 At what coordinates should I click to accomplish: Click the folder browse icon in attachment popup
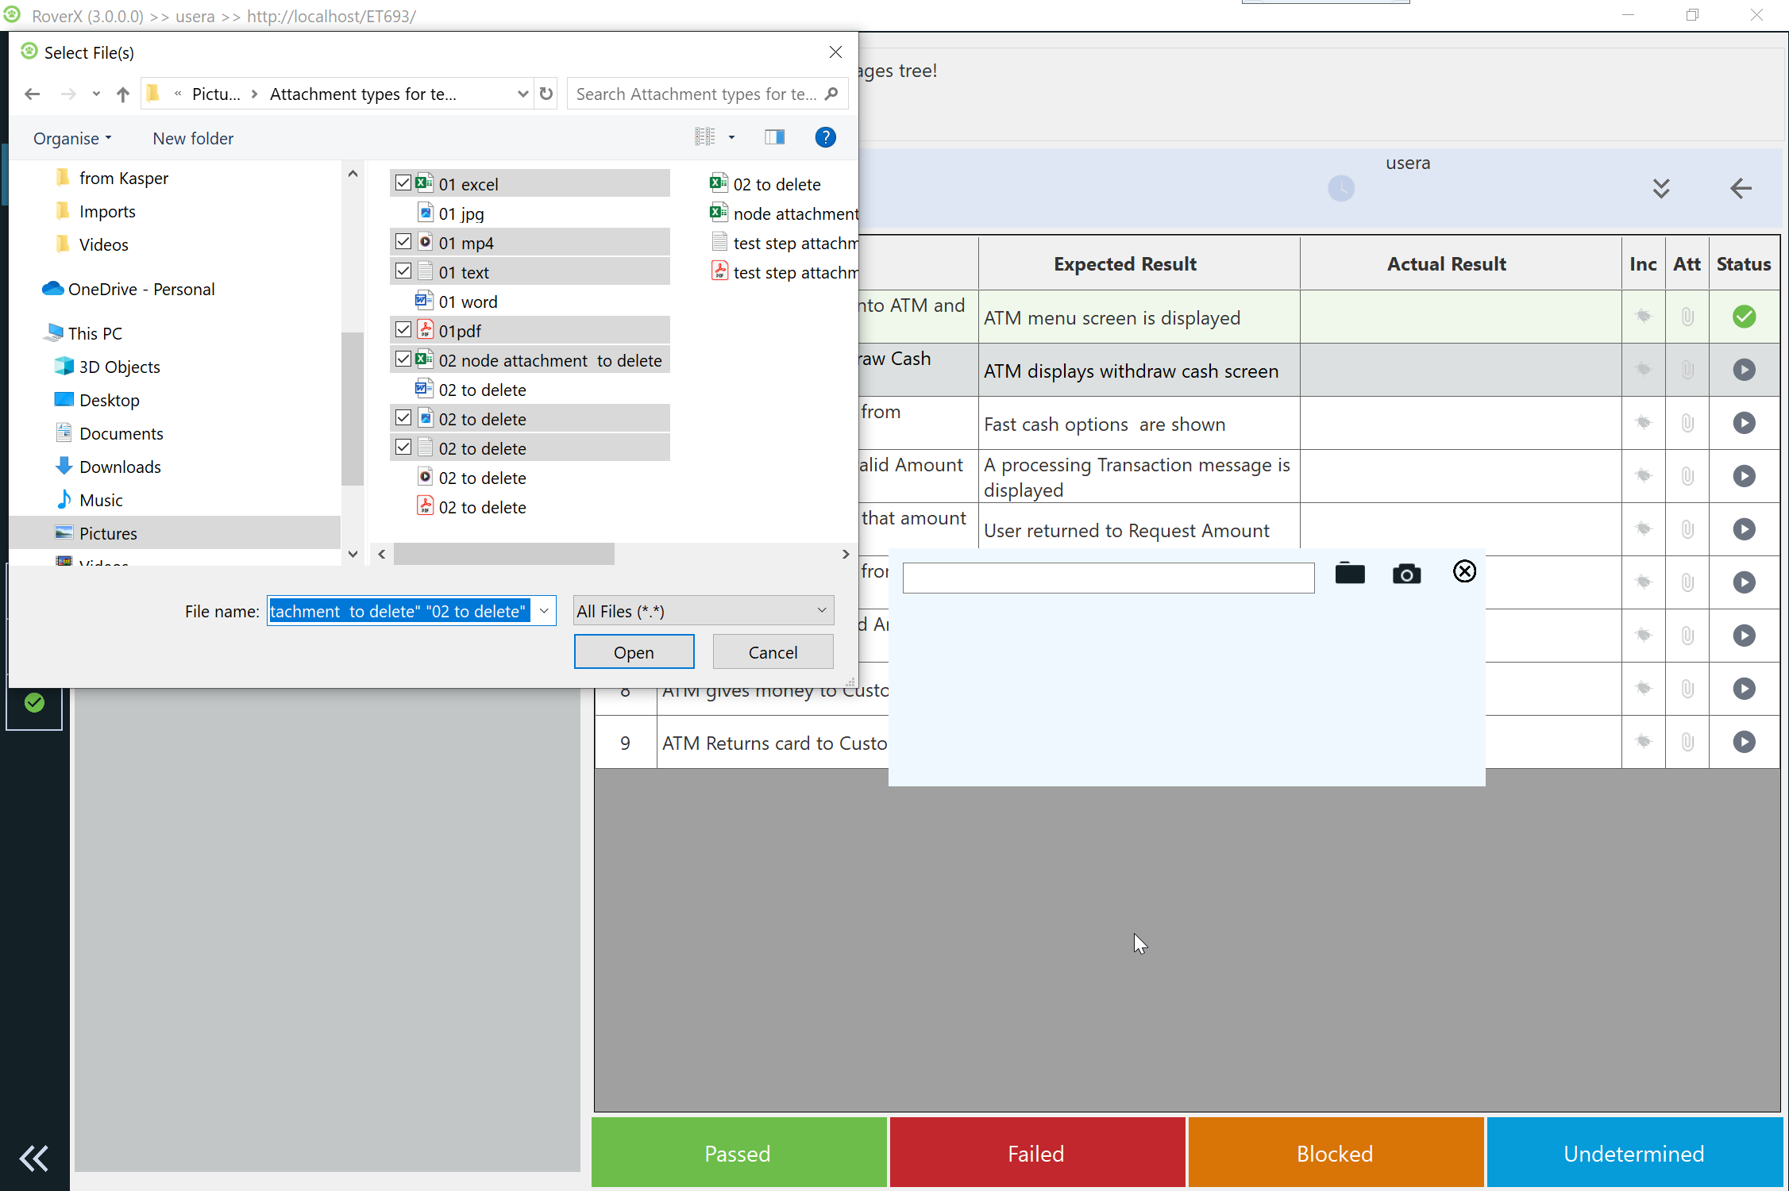click(1350, 573)
